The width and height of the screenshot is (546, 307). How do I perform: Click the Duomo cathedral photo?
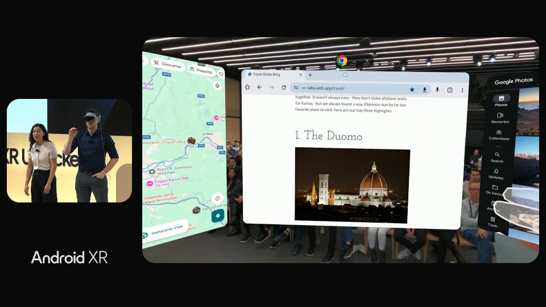[352, 185]
